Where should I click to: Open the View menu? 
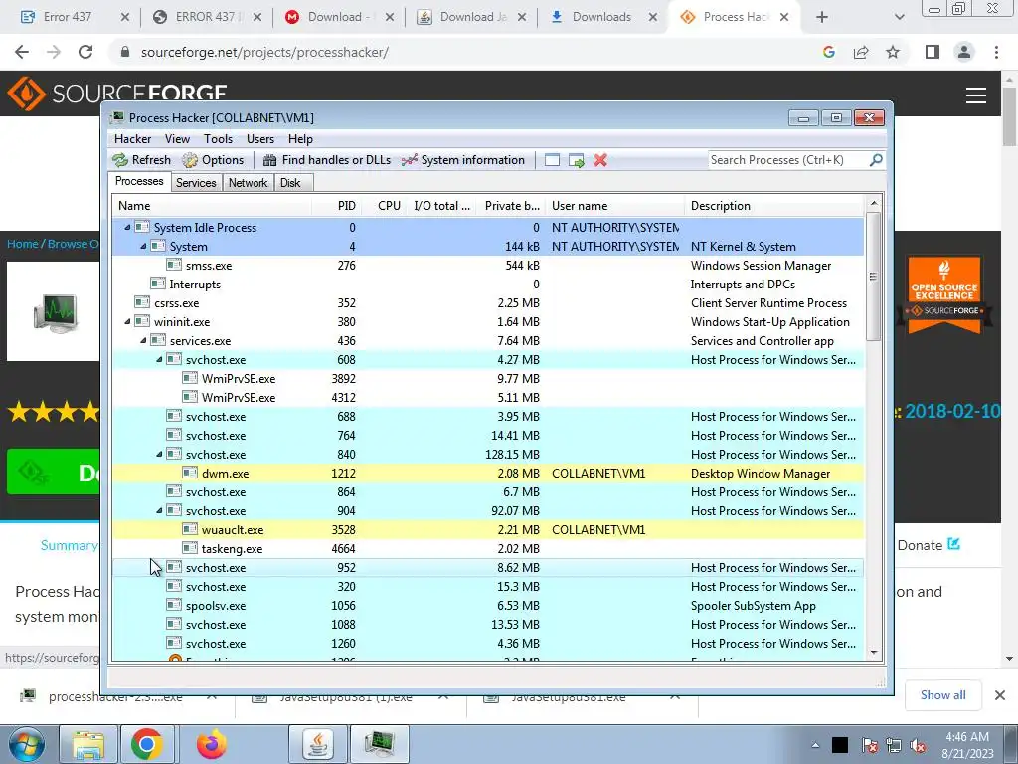[177, 139]
